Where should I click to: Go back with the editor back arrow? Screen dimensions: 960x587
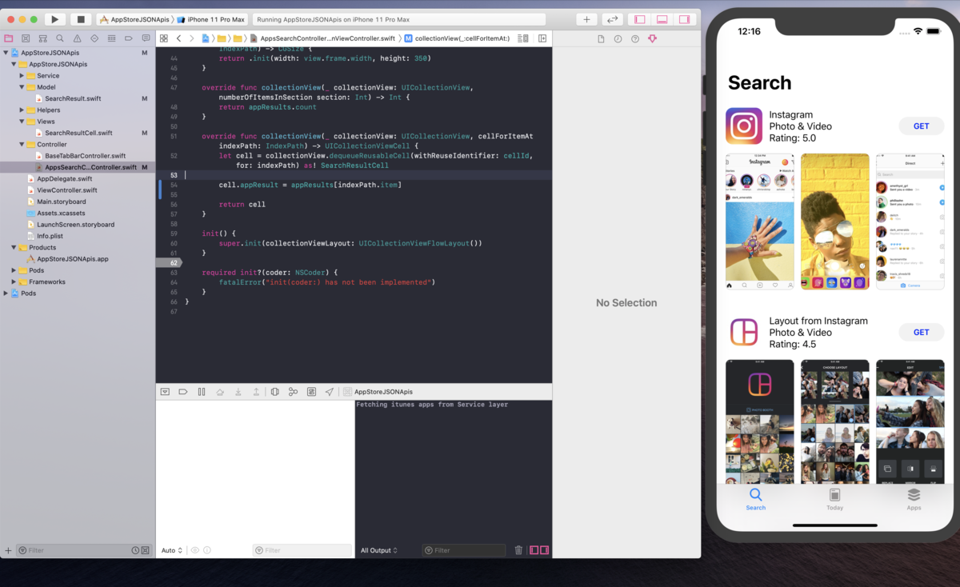179,38
